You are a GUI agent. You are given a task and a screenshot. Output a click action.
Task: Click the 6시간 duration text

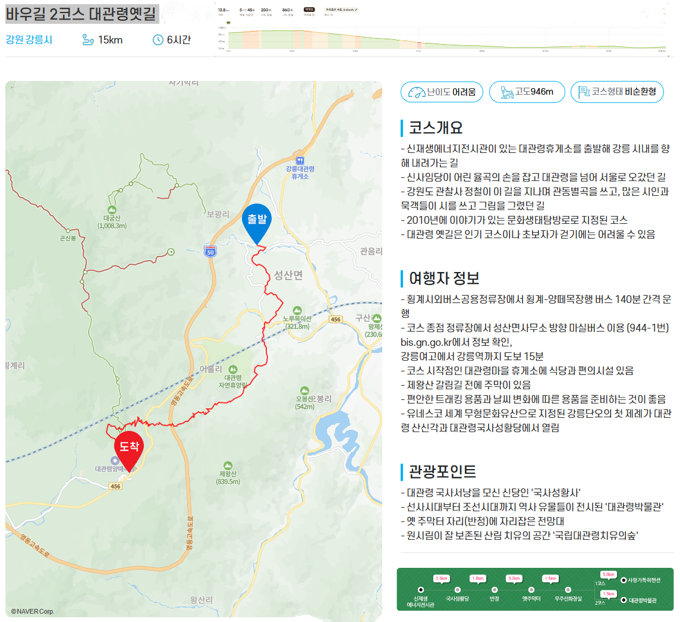tap(179, 40)
